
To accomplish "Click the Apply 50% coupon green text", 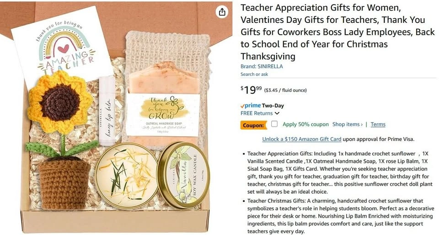I will [x=305, y=124].
